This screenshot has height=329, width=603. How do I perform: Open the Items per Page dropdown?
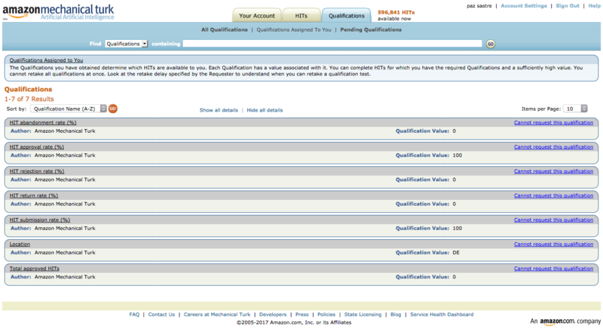click(575, 109)
